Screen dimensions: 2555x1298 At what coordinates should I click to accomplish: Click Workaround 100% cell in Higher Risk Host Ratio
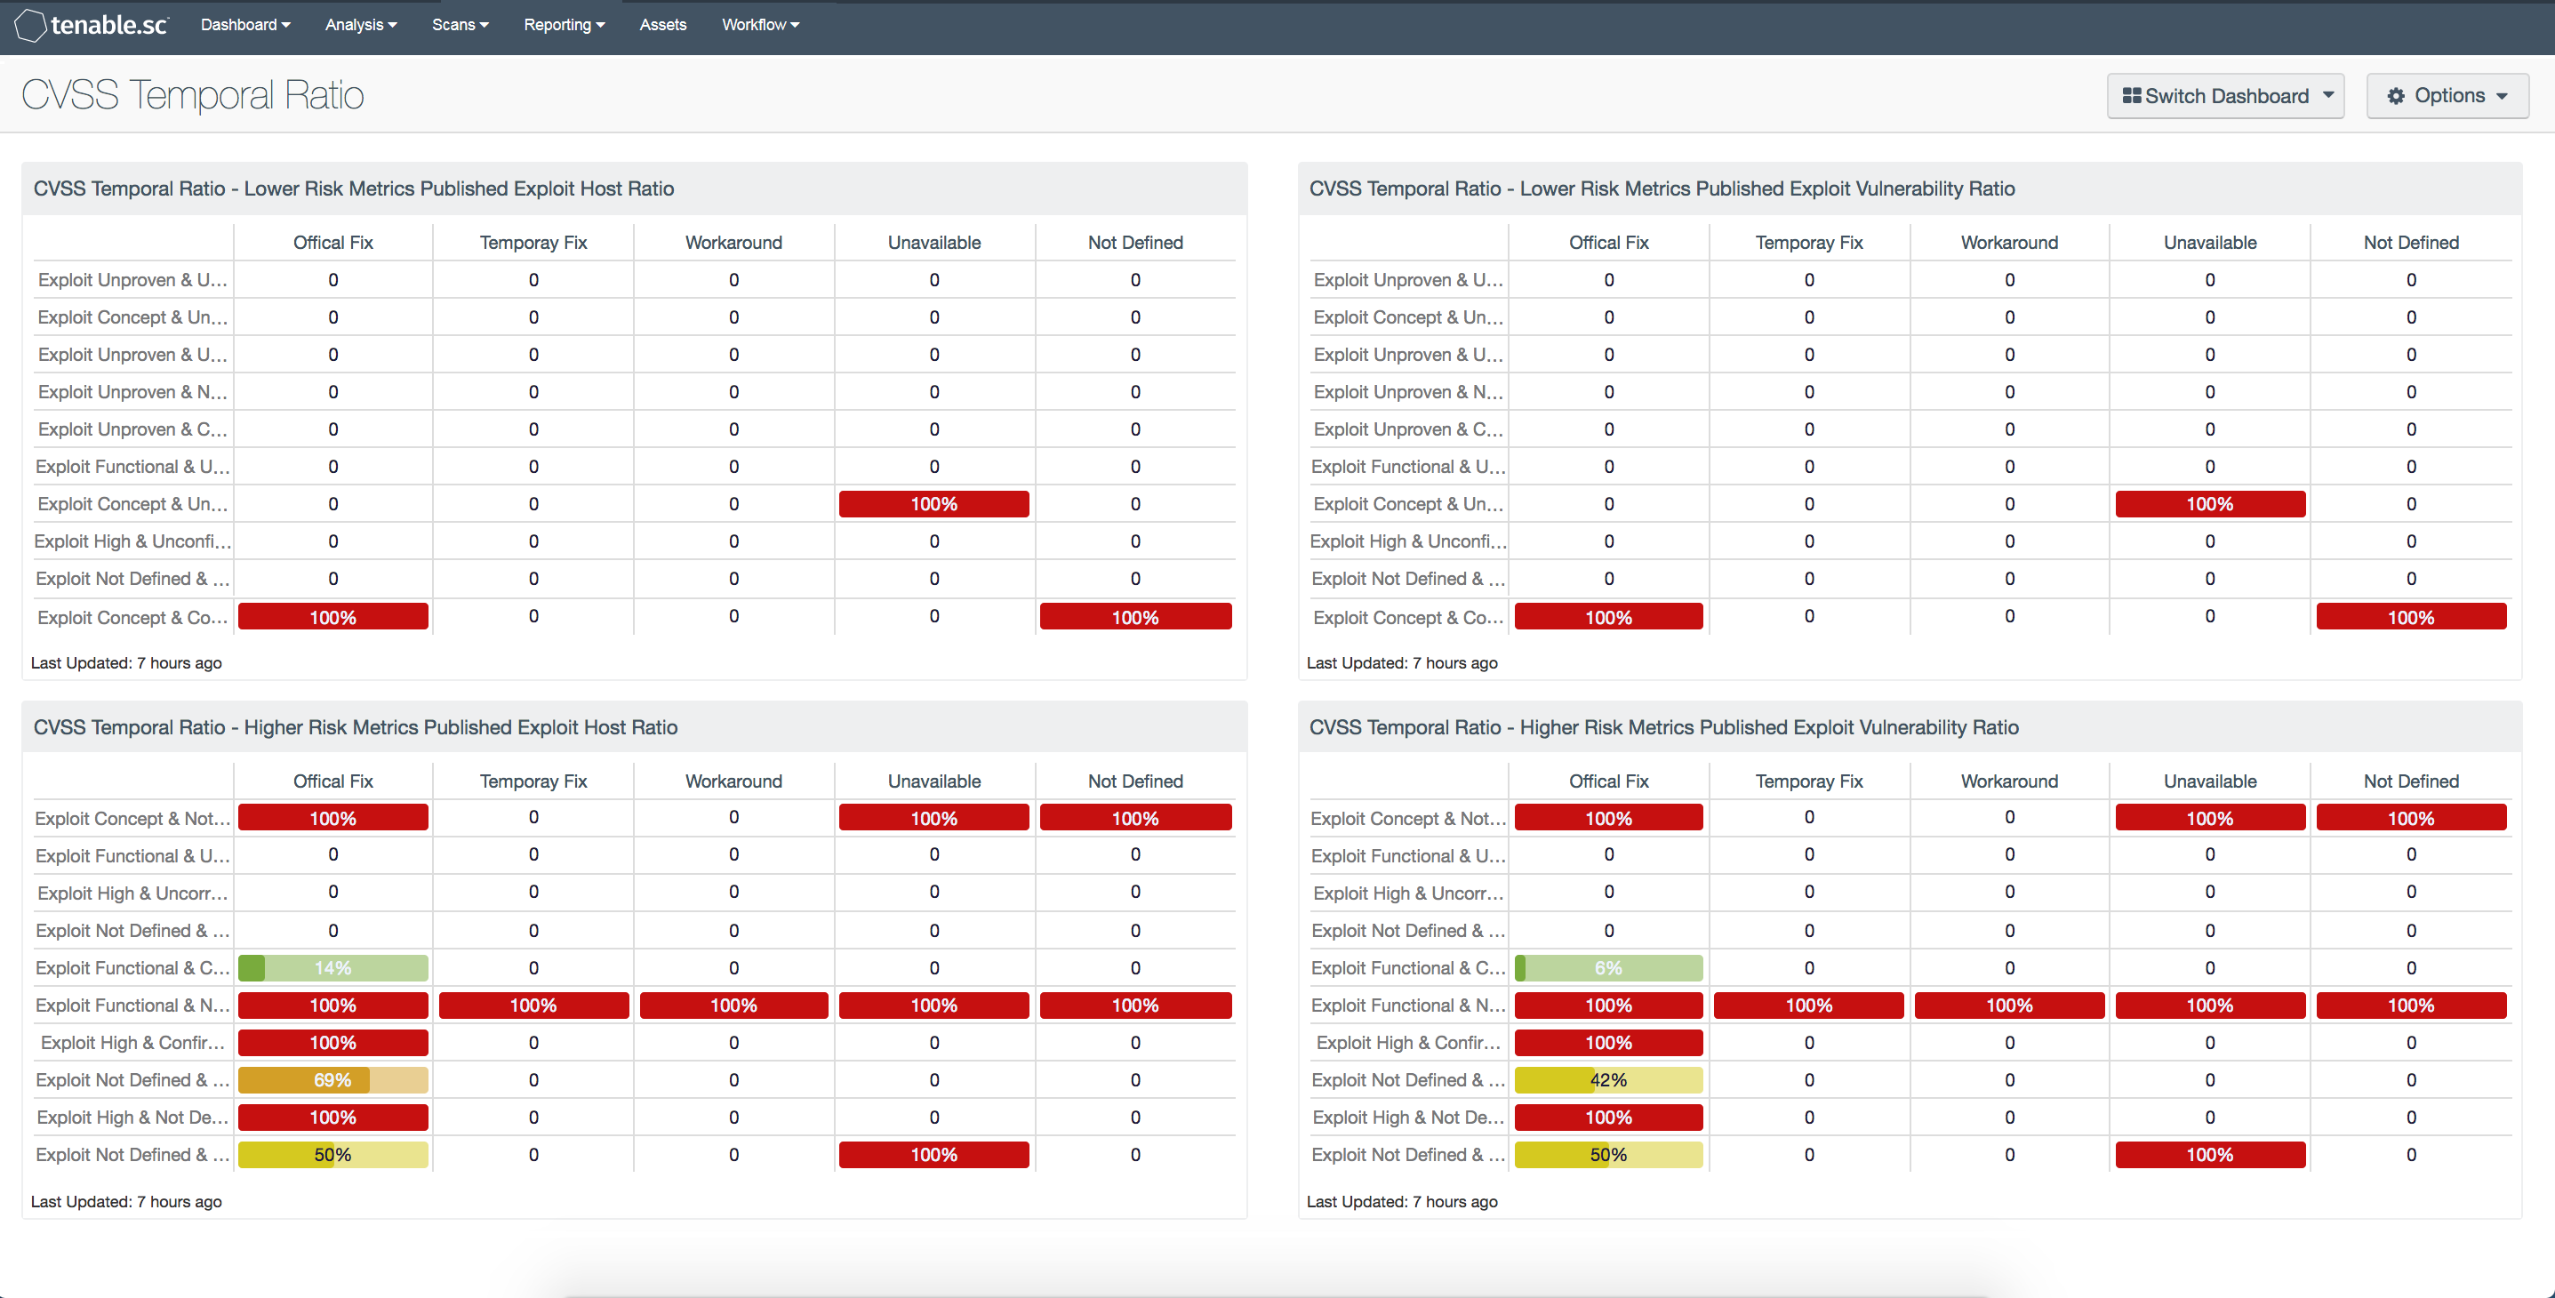click(x=734, y=1006)
